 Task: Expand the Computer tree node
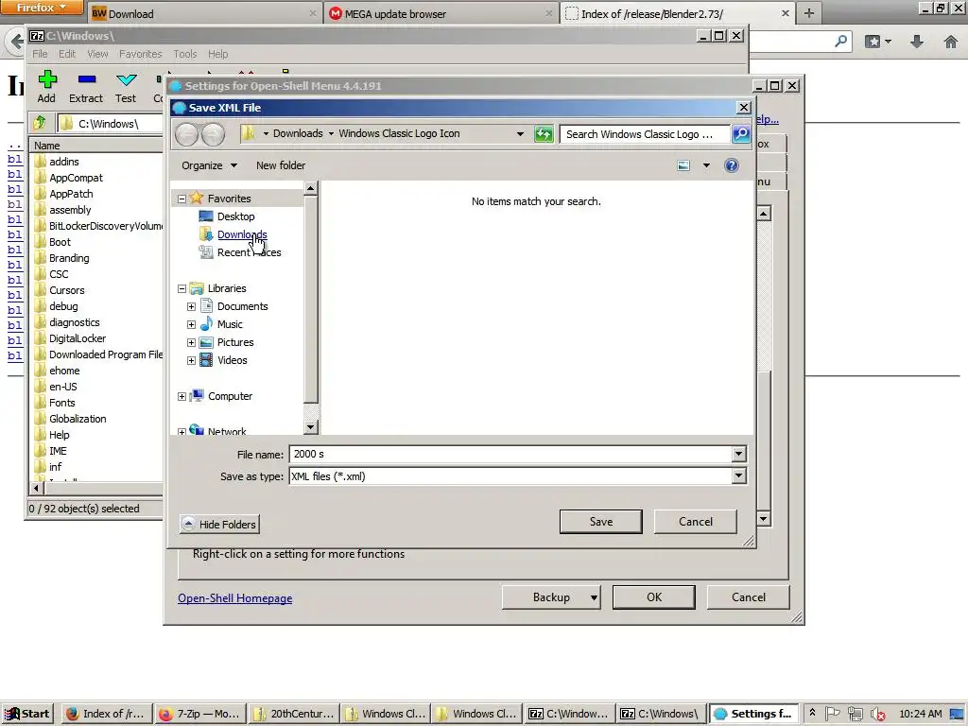181,397
